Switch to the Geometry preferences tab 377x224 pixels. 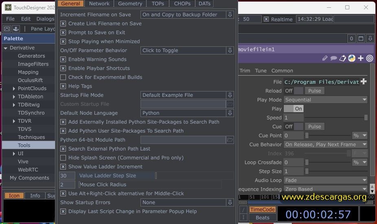point(130,3)
